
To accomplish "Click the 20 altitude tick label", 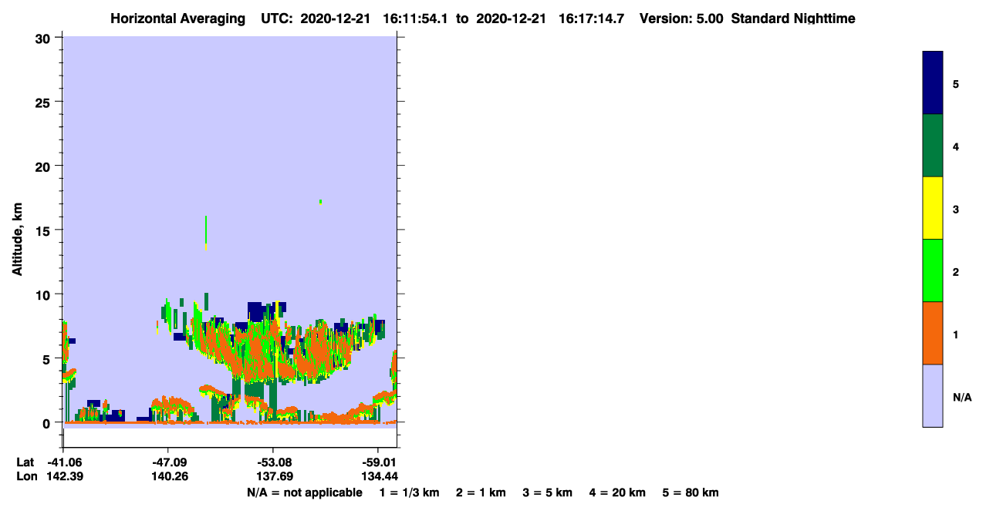I will click(x=45, y=166).
